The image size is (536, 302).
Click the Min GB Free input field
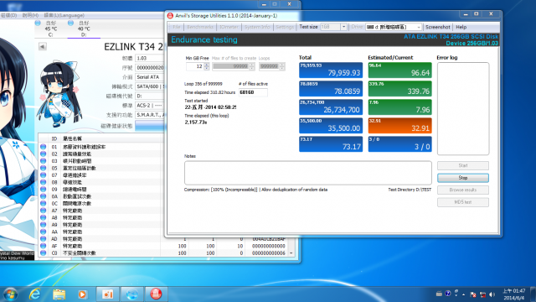click(195, 66)
